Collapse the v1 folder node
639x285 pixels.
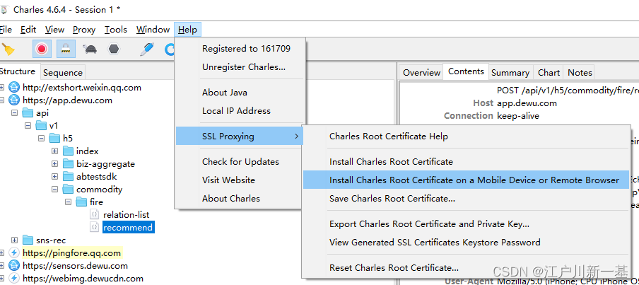[x=28, y=126]
